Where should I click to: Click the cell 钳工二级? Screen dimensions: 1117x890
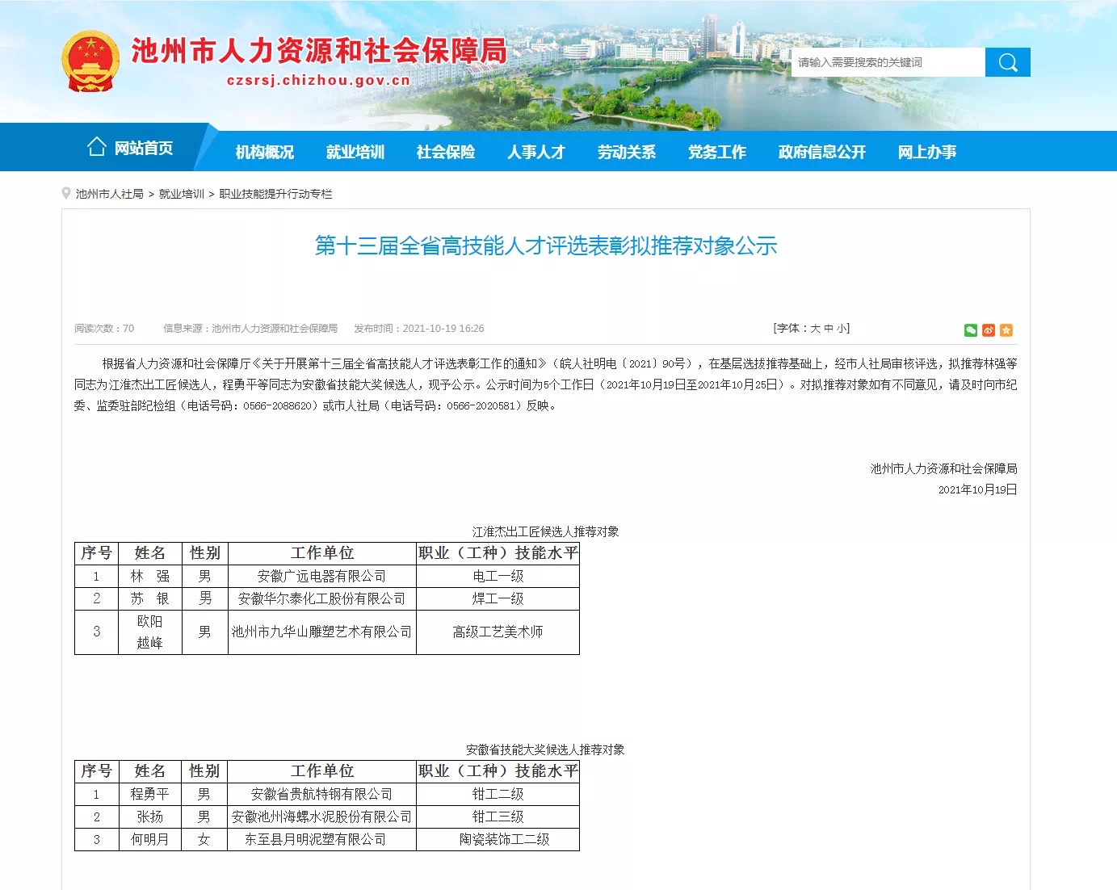coord(498,794)
